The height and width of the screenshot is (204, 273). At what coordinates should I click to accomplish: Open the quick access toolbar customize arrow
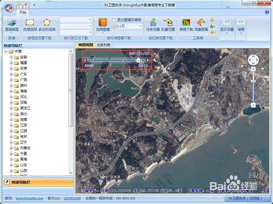(x=34, y=5)
